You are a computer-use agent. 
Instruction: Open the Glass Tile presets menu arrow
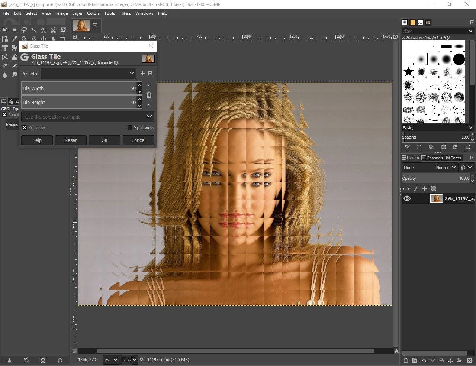[x=151, y=74]
